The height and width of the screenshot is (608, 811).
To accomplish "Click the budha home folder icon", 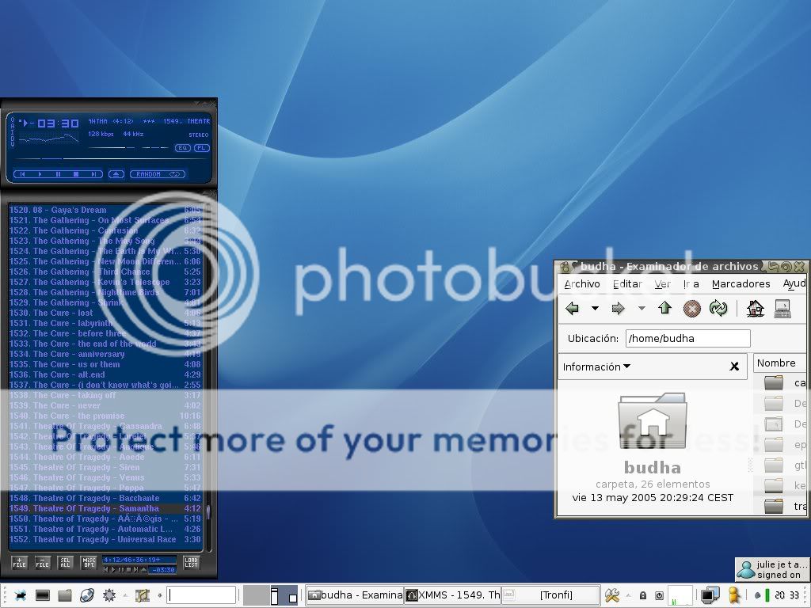I will [653, 420].
